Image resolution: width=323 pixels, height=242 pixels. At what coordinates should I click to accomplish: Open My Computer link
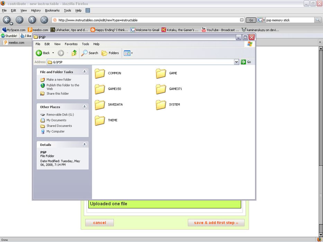(55, 131)
